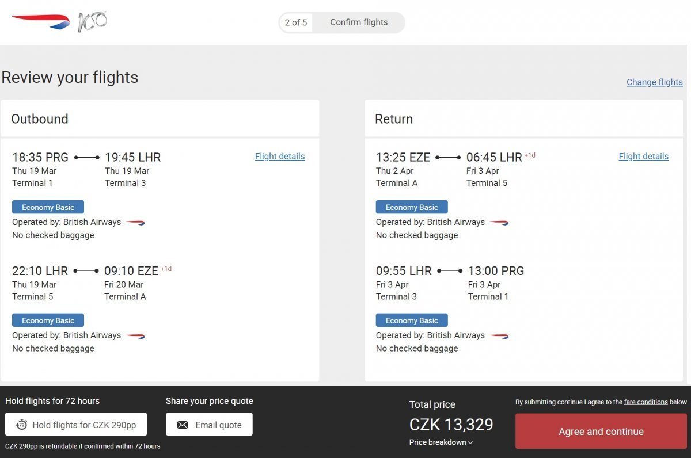Open Flight details for the Outbound journey
The height and width of the screenshot is (458, 691).
280,157
